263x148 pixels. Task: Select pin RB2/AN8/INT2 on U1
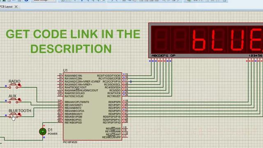click(73, 108)
